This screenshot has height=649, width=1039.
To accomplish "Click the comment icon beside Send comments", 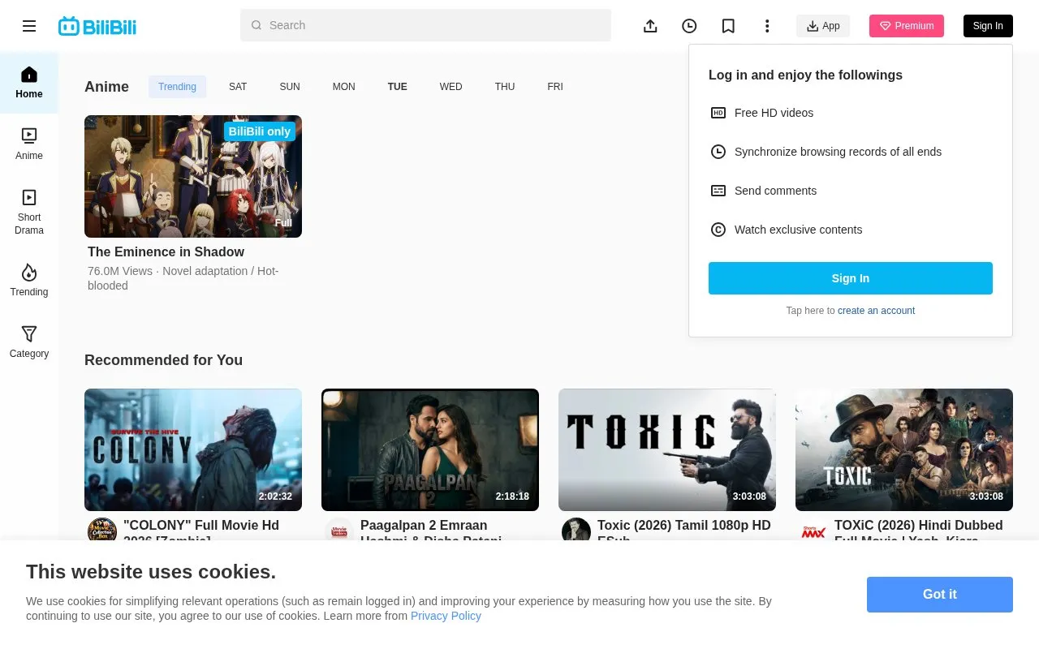I will (x=718, y=191).
